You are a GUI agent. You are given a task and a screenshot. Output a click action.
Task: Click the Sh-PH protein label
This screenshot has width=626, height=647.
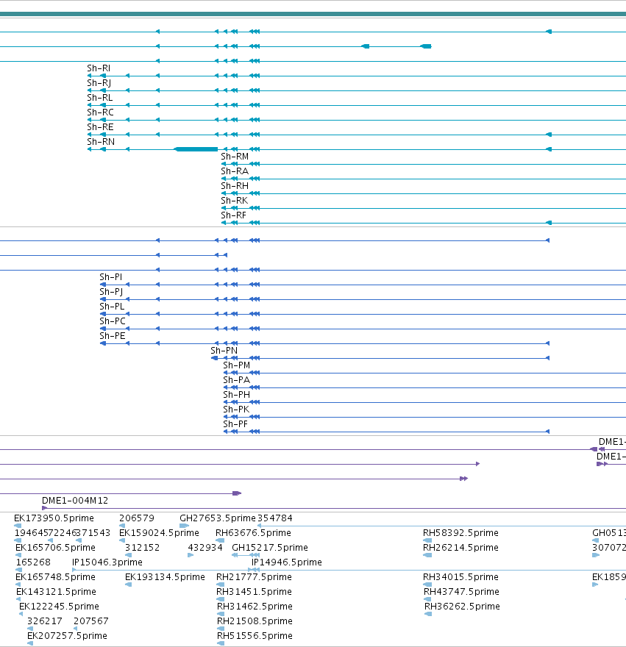click(237, 395)
